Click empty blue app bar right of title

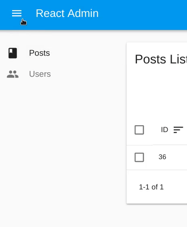coord(143,14)
